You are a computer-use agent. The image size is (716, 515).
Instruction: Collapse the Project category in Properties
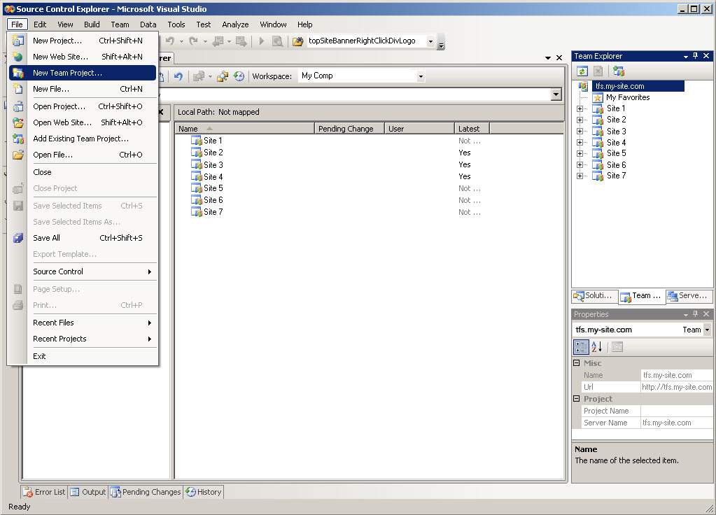pos(576,399)
